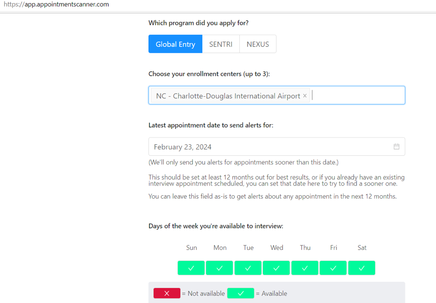Remove the Charlotte-Douglas International Airport selection

tap(305, 96)
